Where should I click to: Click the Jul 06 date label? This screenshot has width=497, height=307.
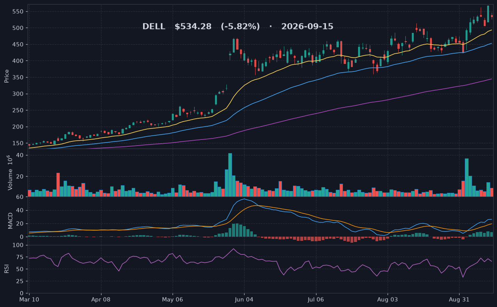[316, 299]
